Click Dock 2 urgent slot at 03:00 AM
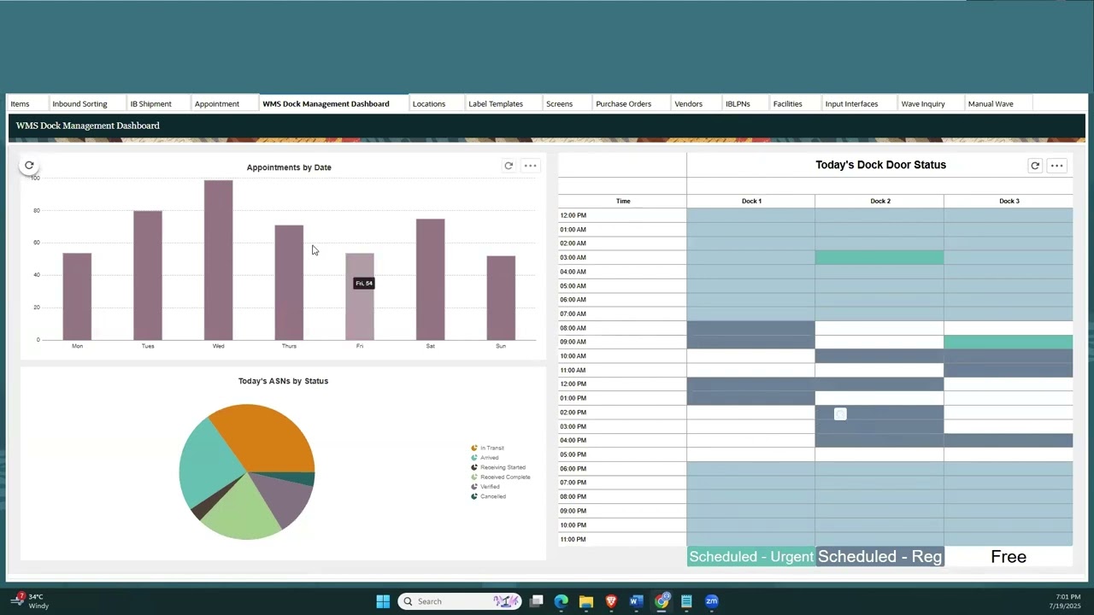Viewport: 1094px width, 615px height. (879, 257)
